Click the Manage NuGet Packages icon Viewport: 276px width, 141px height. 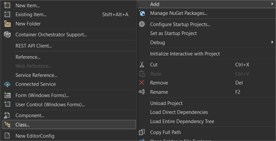click(142, 14)
